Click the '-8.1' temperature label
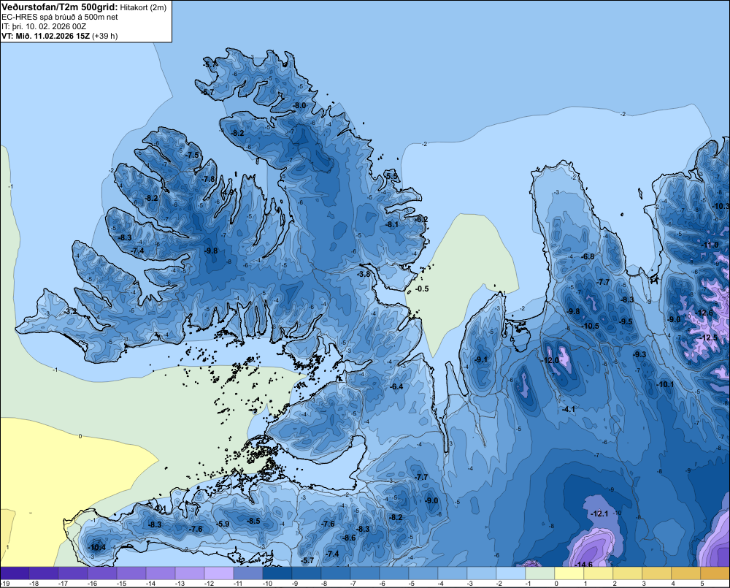Screen dimensions: 730x588 (x=391, y=224)
